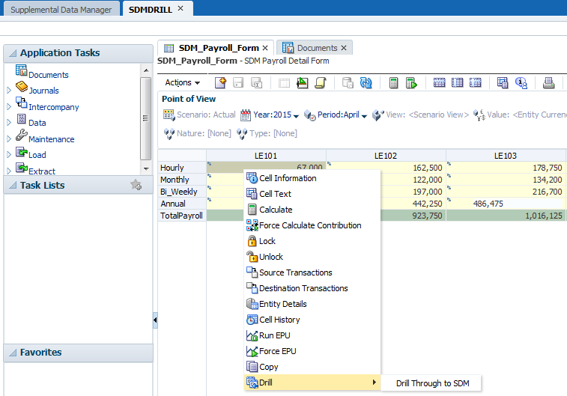Collapse the Task Lists panel
Viewport: 567px width, 396px height.
click(x=13, y=186)
